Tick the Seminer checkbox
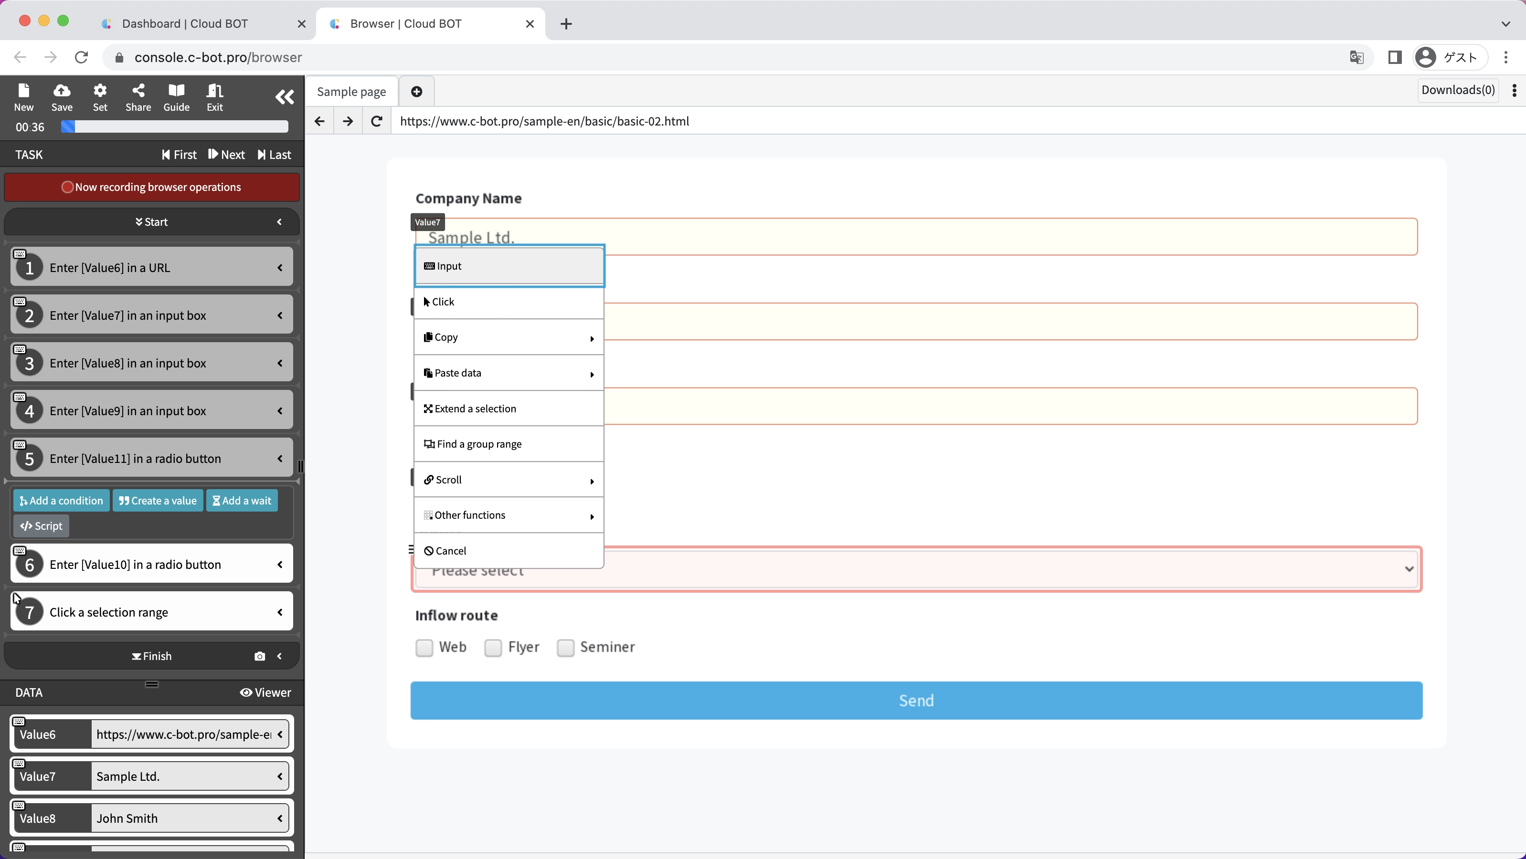The width and height of the screenshot is (1526, 859). tap(566, 648)
